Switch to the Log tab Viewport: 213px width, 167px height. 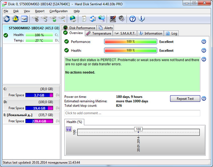click(171, 33)
